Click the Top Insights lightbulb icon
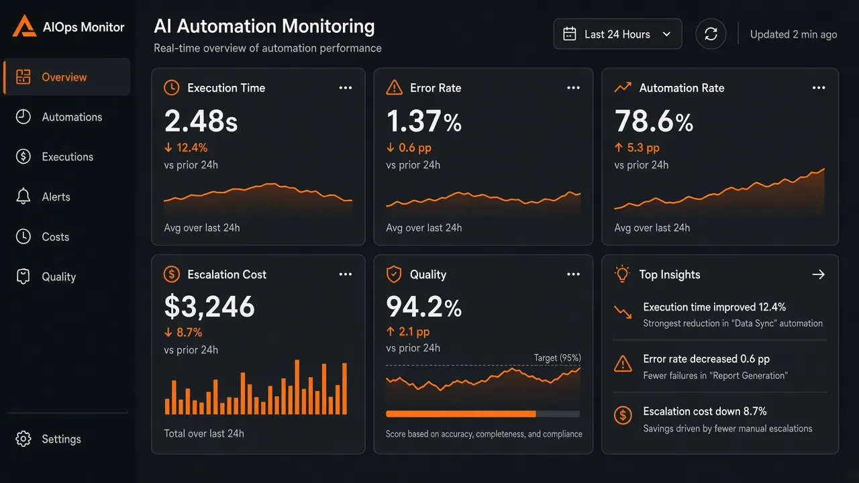The height and width of the screenshot is (483, 859). tap(623, 274)
